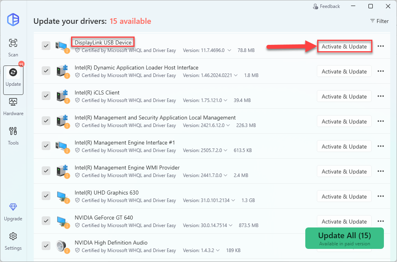This screenshot has width=397, height=262.
Task: Open version dropdown for Intel(R) UHD Graphics 630
Action: pos(233,200)
